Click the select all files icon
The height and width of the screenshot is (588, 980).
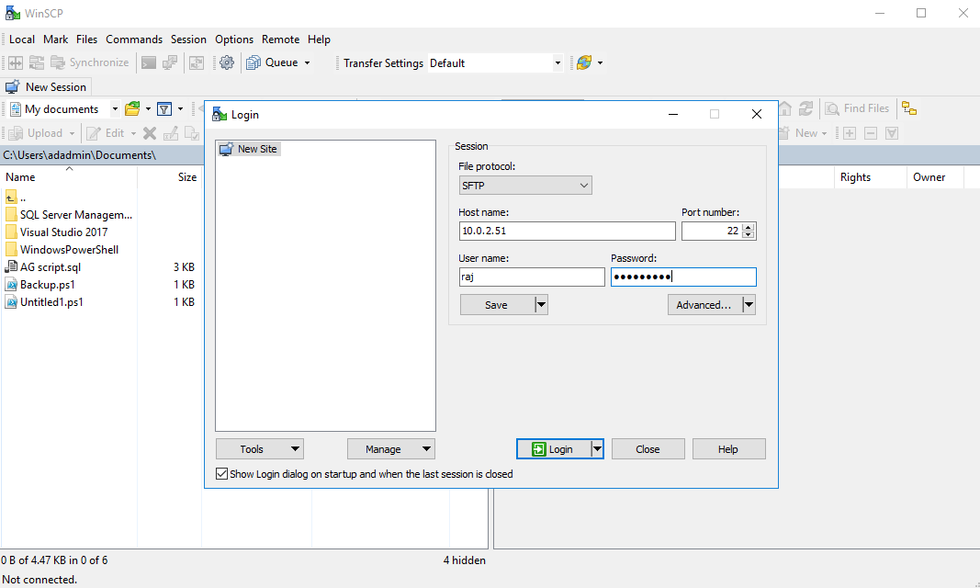[x=892, y=133]
